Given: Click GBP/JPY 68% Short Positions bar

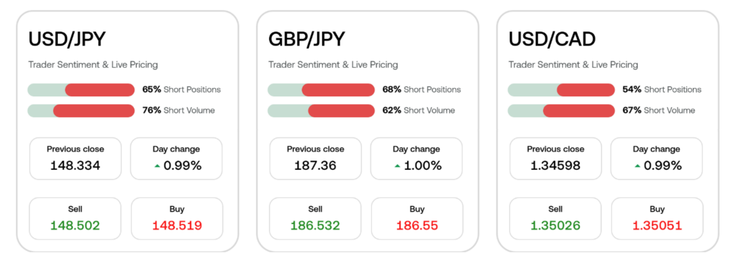Looking at the screenshot, I should 321,90.
